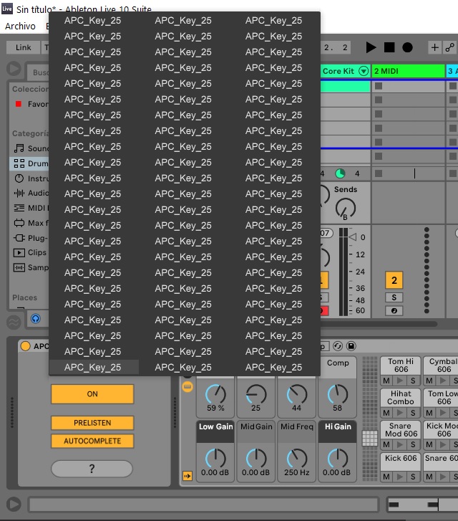Adjust the Send B knob

[x=345, y=209]
